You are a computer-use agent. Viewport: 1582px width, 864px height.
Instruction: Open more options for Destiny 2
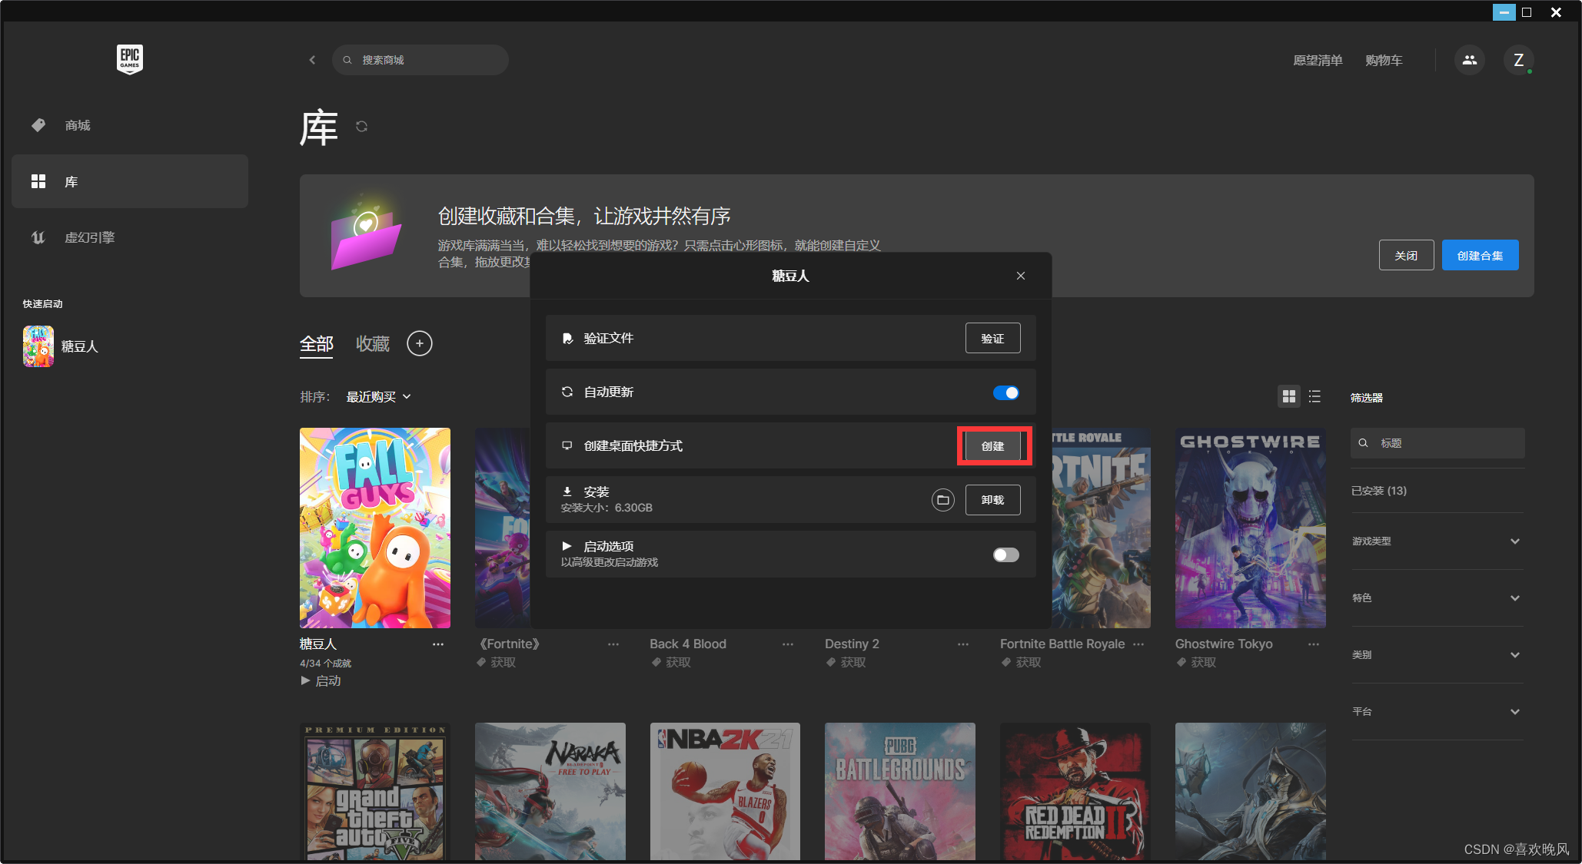point(963,644)
